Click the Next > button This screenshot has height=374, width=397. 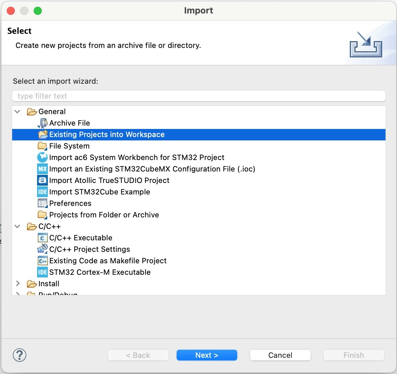click(207, 355)
